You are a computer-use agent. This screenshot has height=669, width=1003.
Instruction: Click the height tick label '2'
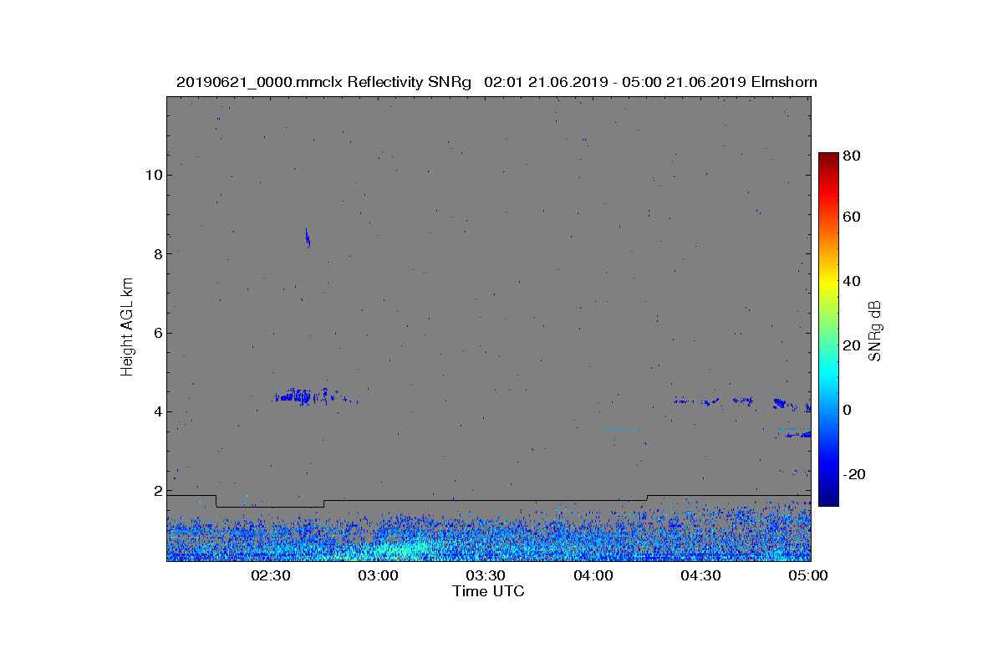point(157,491)
